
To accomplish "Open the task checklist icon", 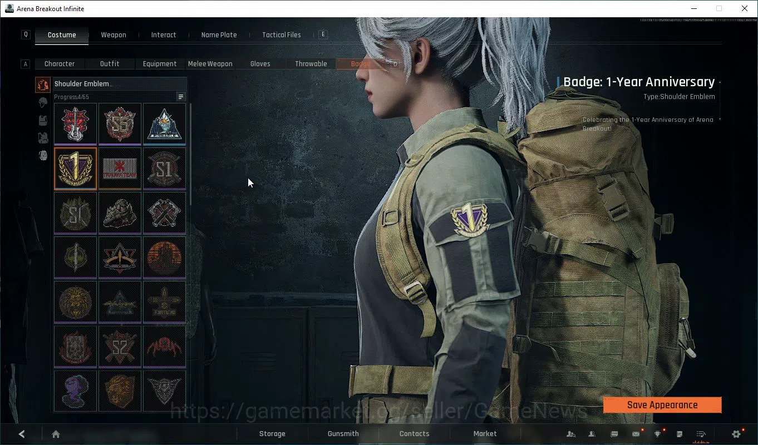I will [x=701, y=434].
